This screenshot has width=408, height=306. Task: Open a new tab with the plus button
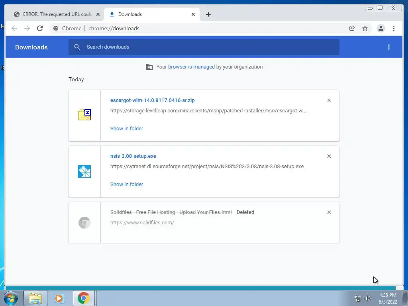[x=208, y=14]
